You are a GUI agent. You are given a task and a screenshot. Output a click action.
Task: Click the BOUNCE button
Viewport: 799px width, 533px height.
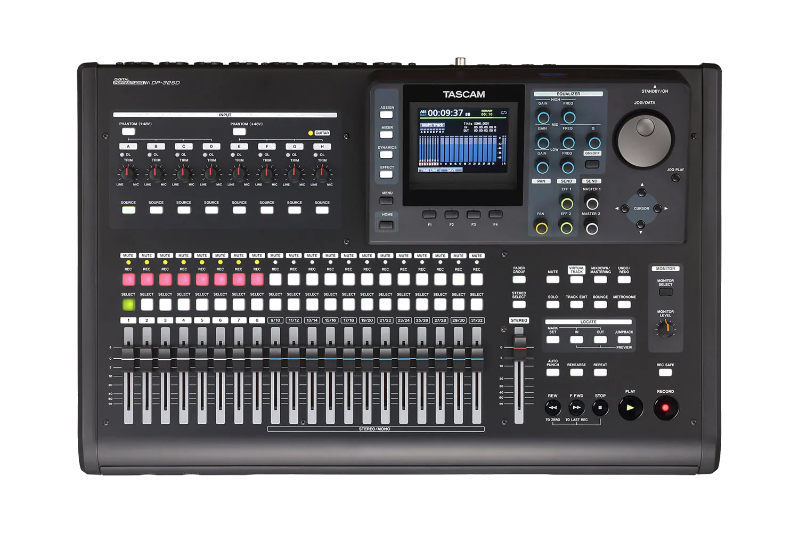tap(600, 304)
